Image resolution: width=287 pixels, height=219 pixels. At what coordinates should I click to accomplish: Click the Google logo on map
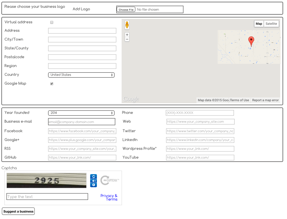pyautogui.click(x=131, y=99)
